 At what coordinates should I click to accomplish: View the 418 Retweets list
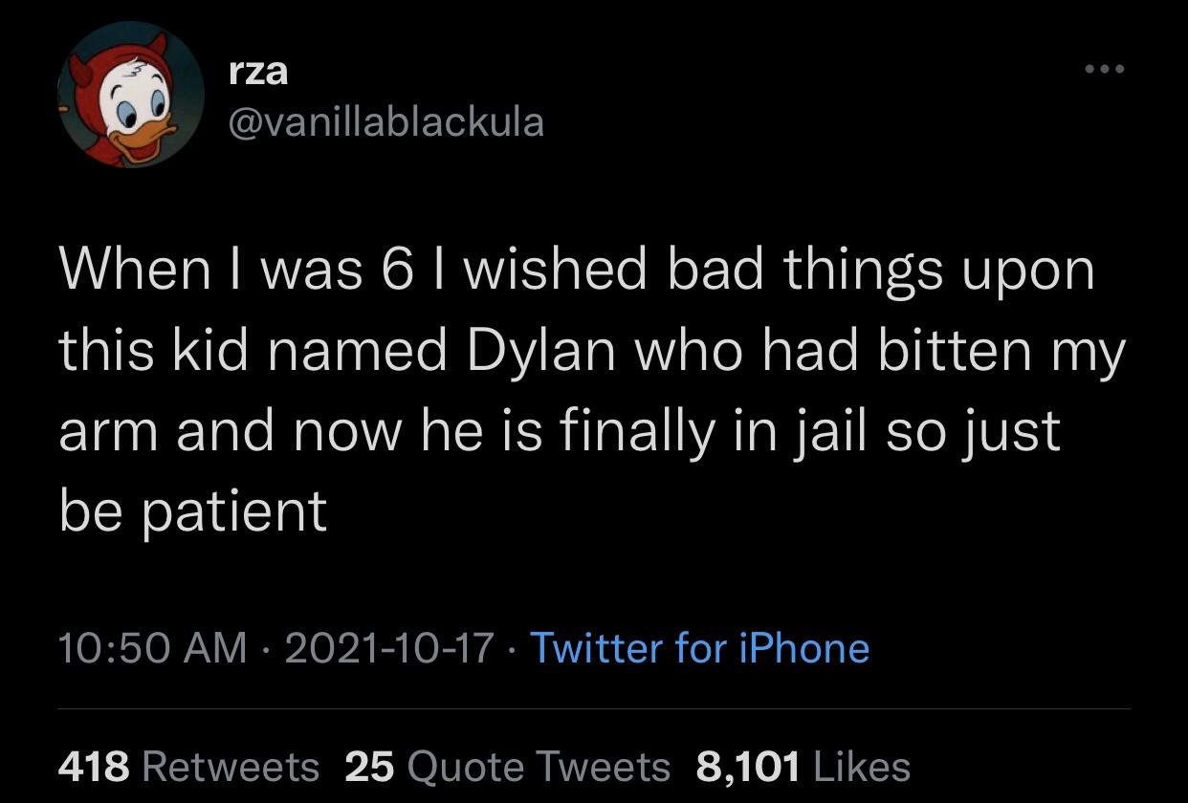point(187,765)
